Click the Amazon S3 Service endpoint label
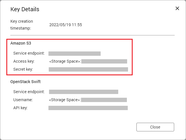 point(29,53)
